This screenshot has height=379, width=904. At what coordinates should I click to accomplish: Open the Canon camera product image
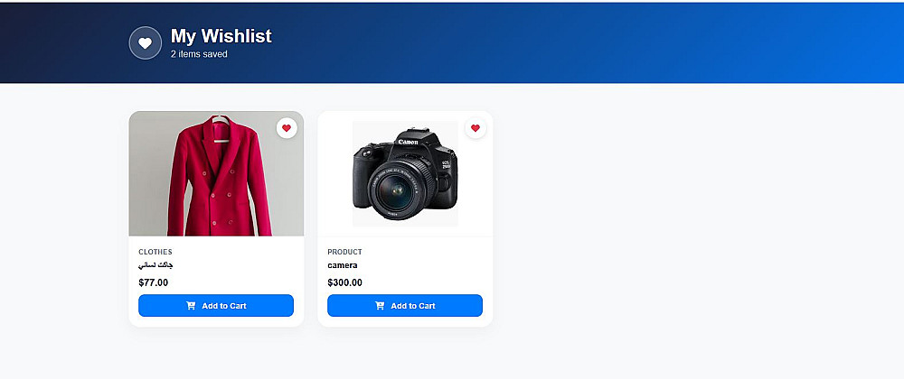[x=405, y=174]
